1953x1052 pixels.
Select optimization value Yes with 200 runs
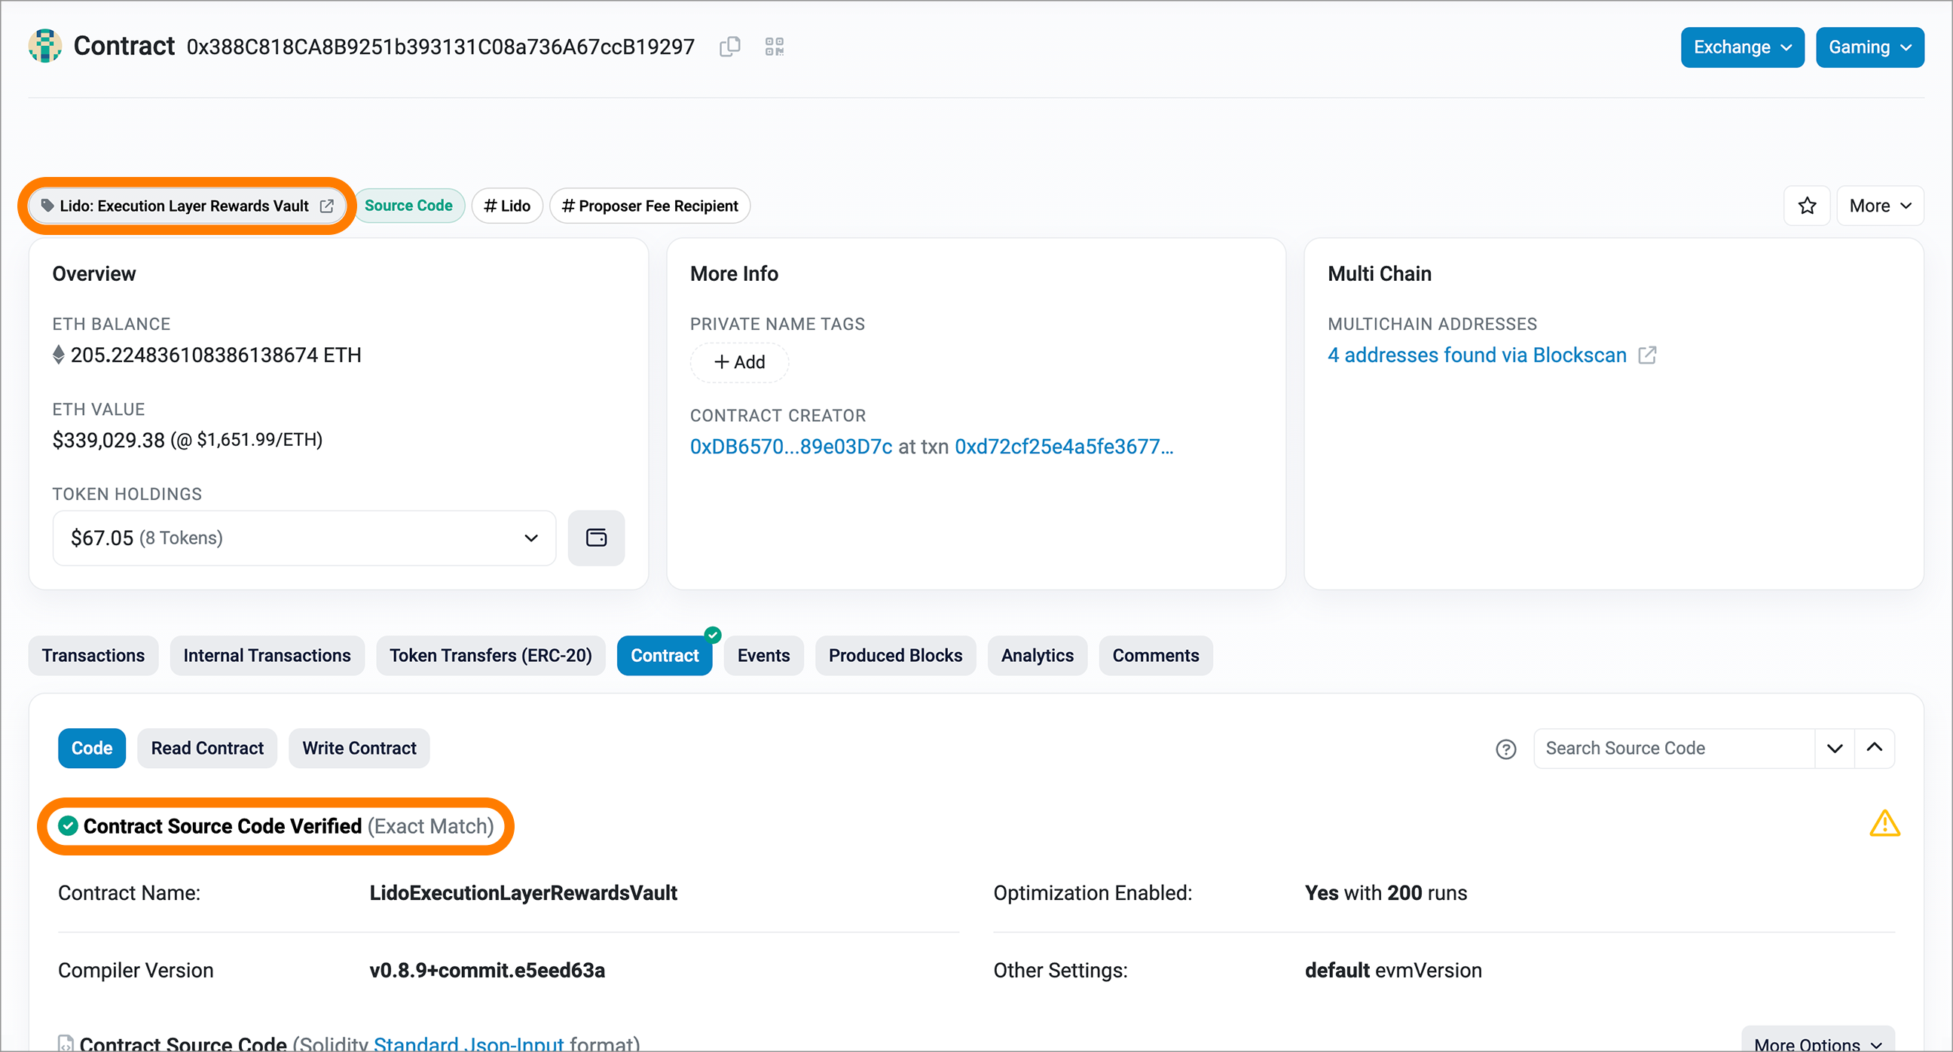pos(1386,894)
